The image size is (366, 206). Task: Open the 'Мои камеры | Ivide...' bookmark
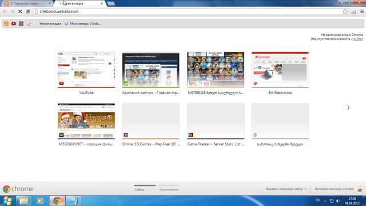[x=82, y=23]
